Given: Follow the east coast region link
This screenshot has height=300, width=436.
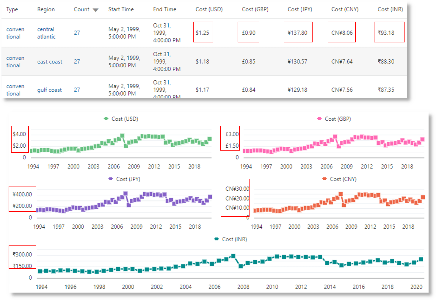Looking at the screenshot, I should pos(50,62).
